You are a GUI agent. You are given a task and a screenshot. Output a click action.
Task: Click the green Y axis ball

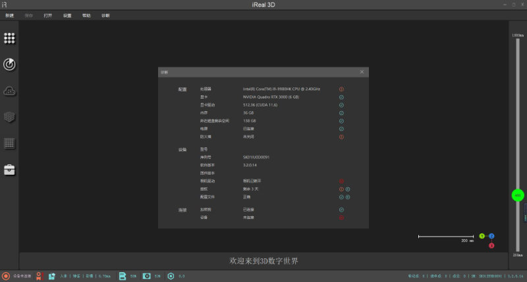pos(482,236)
